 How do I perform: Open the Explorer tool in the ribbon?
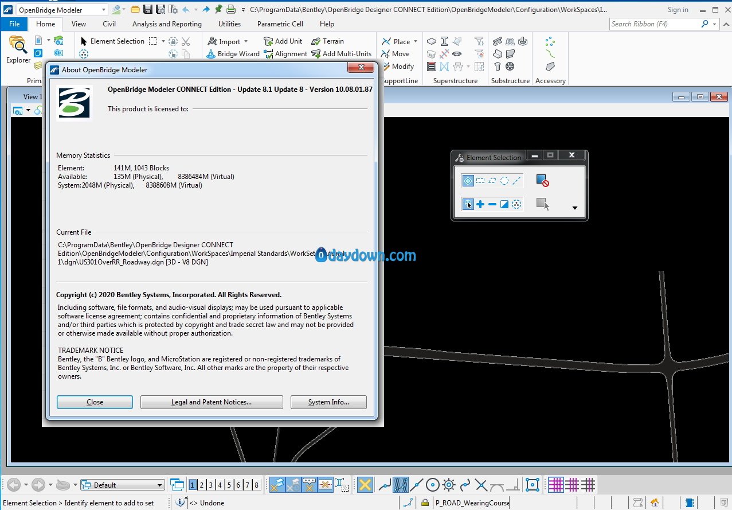pos(18,49)
